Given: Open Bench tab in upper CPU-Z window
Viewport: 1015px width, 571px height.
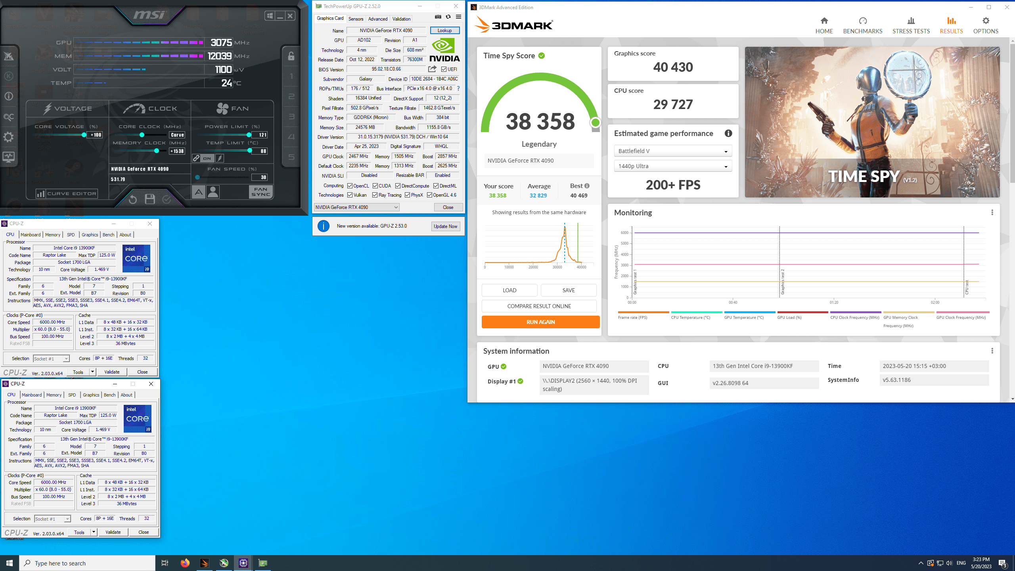Looking at the screenshot, I should (108, 235).
